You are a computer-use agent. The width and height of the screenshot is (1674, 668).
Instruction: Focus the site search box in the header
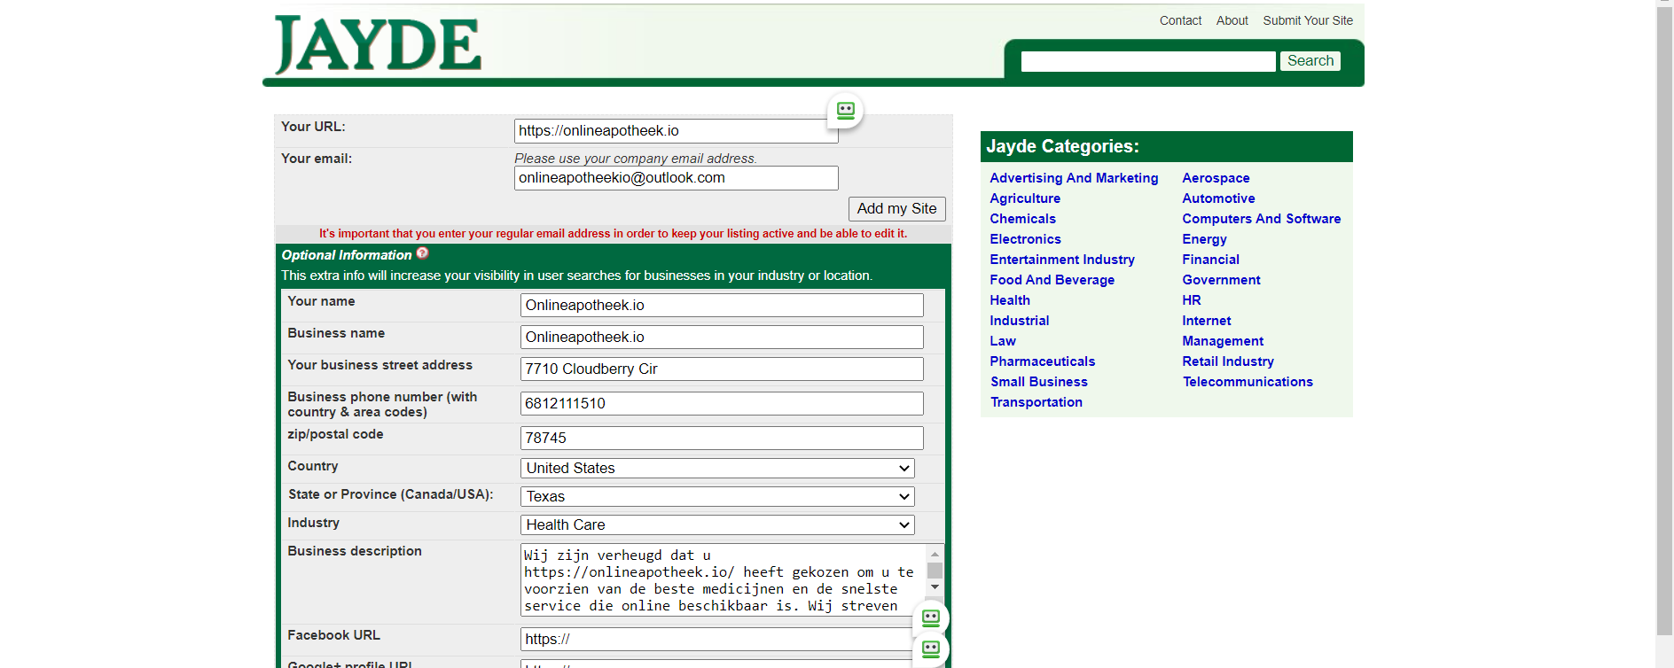coord(1148,61)
